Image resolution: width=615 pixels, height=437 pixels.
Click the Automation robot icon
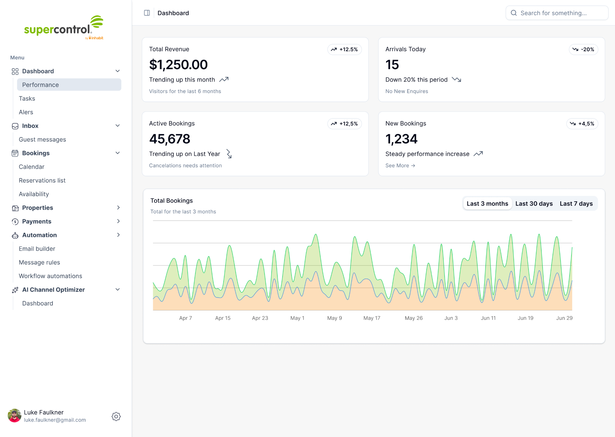coord(15,235)
